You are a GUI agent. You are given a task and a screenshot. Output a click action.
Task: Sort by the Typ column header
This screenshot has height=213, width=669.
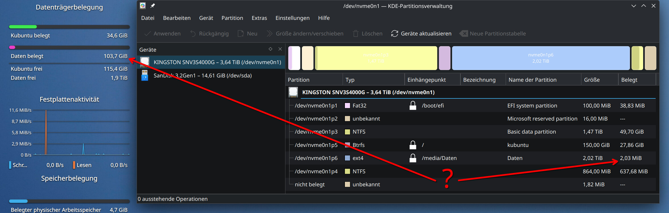(x=350, y=80)
